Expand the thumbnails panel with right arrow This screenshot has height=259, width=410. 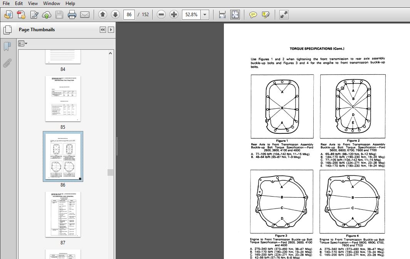tap(111, 30)
